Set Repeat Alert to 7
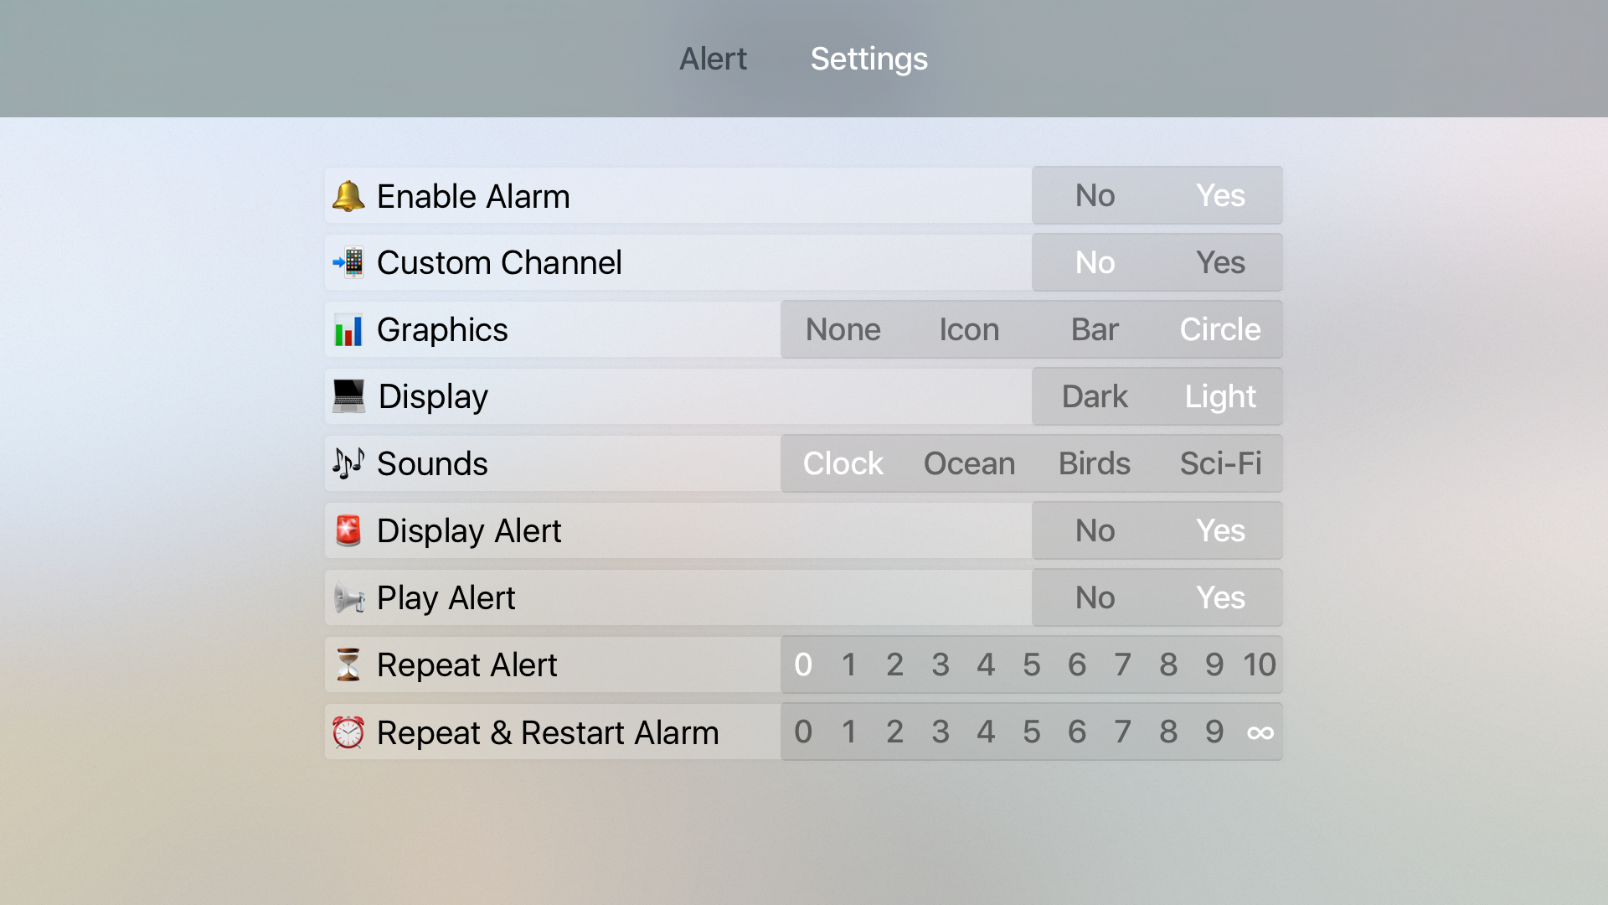 pos(1123,665)
